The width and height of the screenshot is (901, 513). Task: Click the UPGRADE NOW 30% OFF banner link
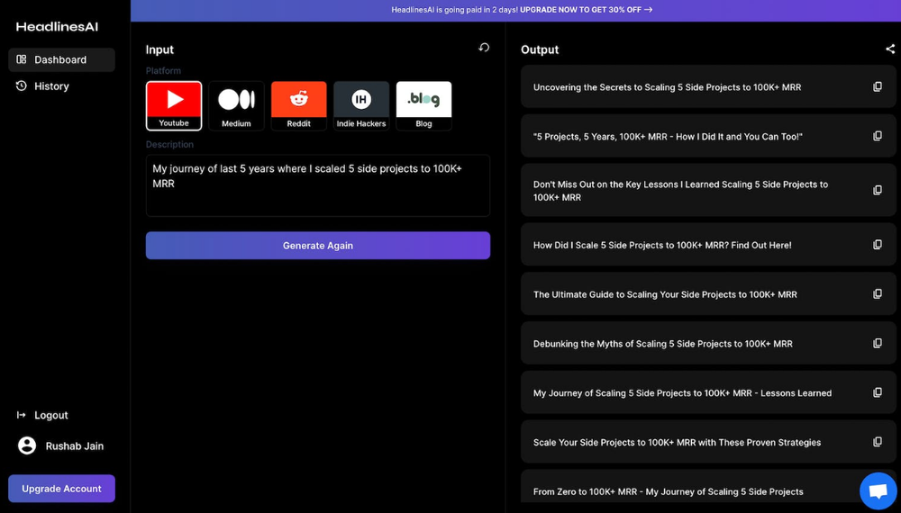[x=587, y=10]
